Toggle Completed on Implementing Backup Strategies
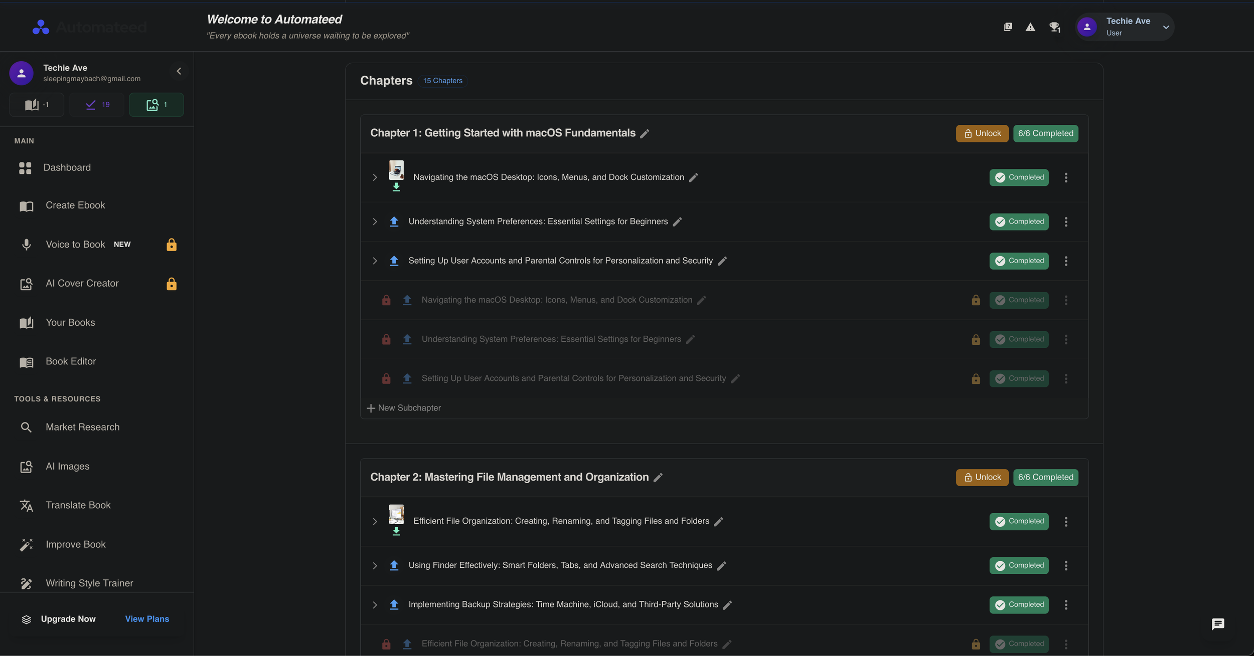The image size is (1254, 656). pyautogui.click(x=1019, y=604)
